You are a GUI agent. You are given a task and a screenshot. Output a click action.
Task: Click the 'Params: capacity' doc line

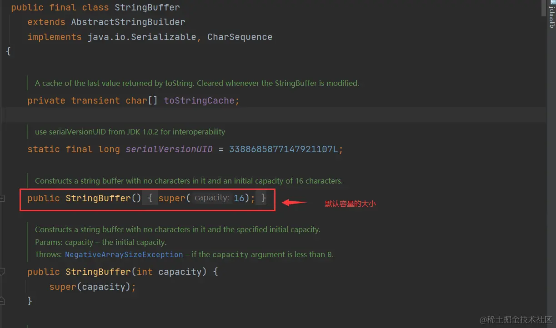(x=100, y=243)
